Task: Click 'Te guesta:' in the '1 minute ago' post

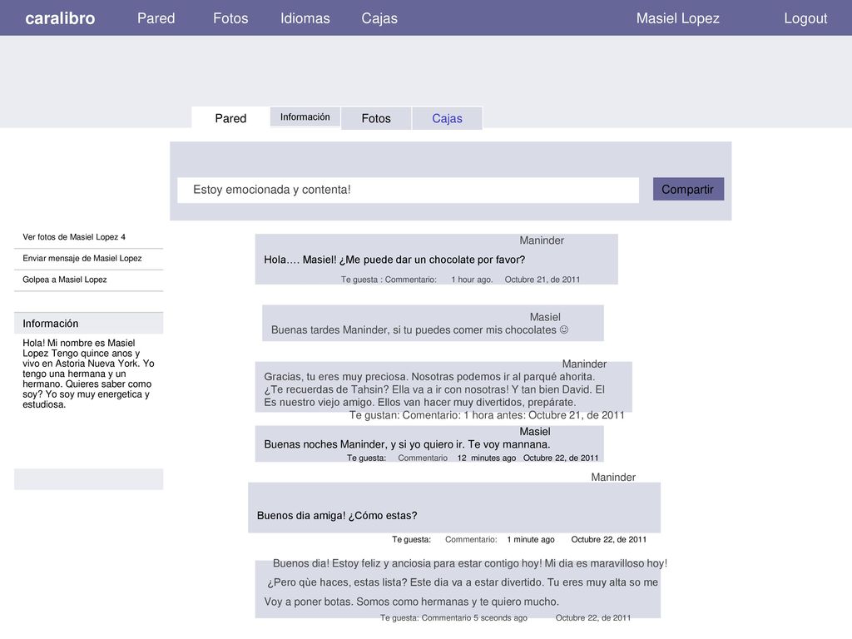Action: [411, 539]
